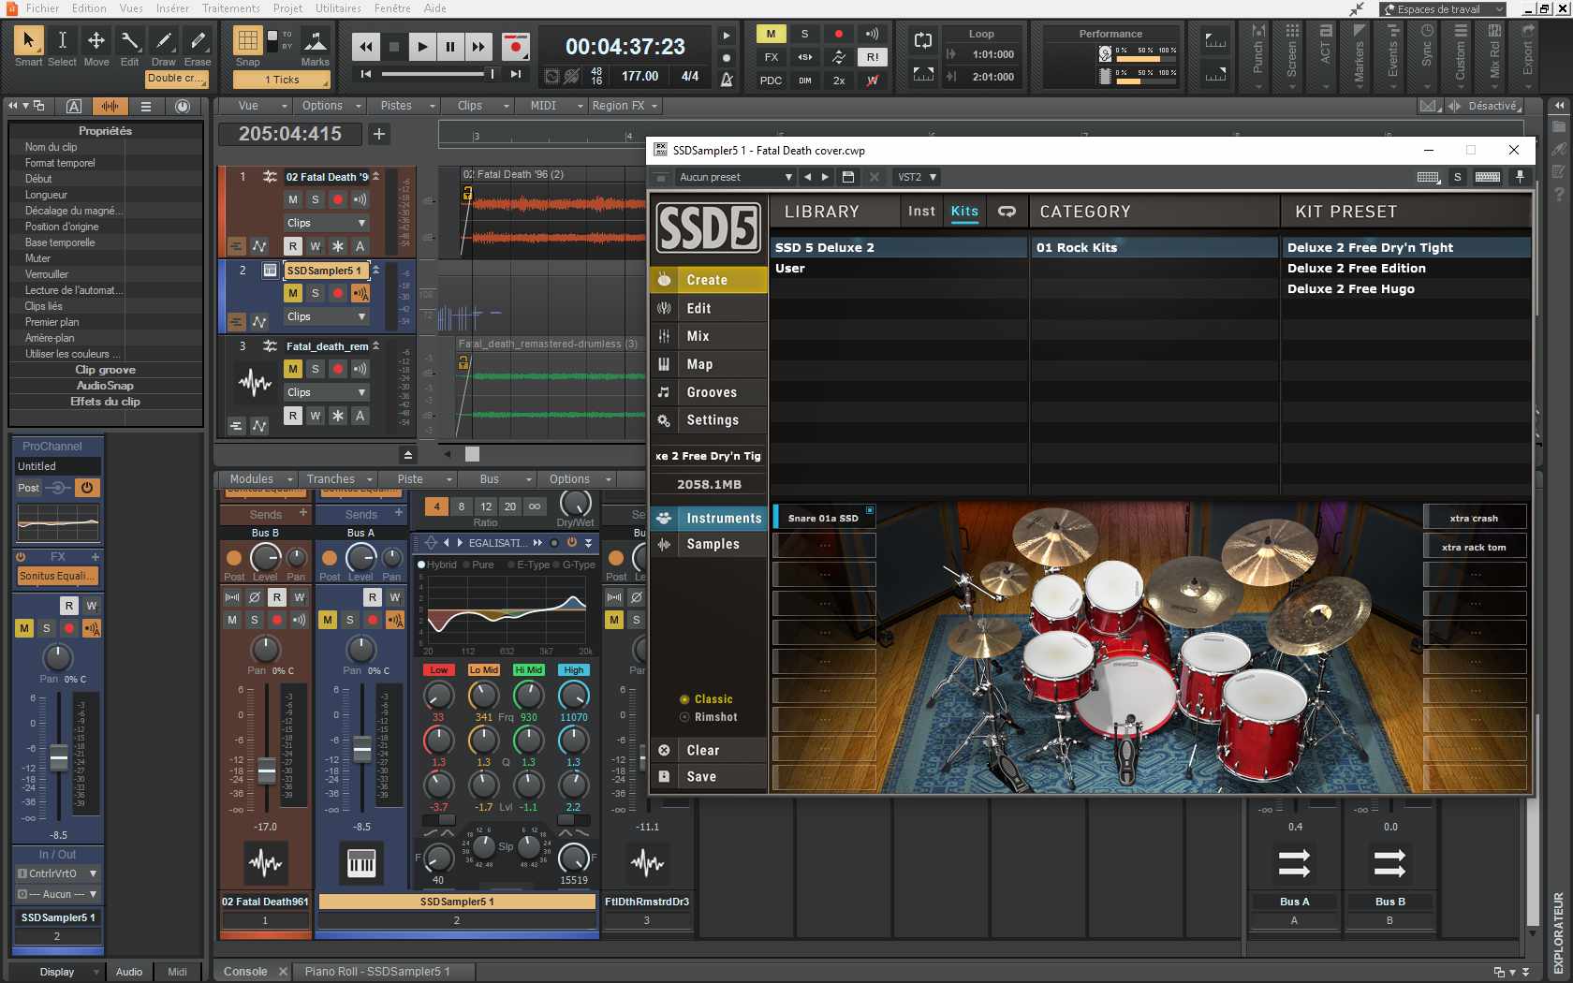Open the CntrlrVrt0 input dropdown

click(57, 873)
